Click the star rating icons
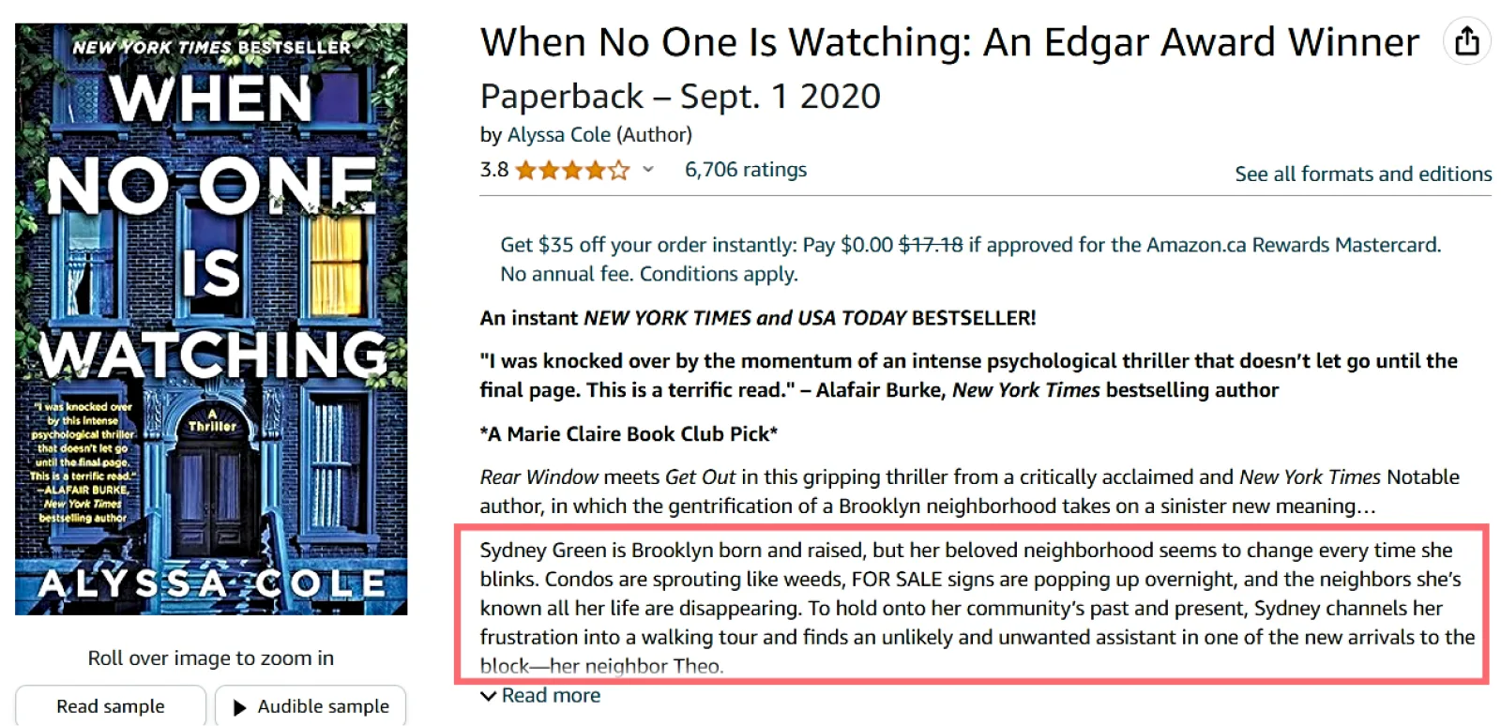This screenshot has width=1501, height=726. point(571,171)
